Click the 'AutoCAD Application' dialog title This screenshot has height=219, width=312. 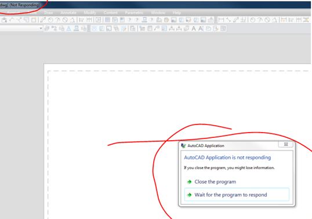pyautogui.click(x=206, y=145)
